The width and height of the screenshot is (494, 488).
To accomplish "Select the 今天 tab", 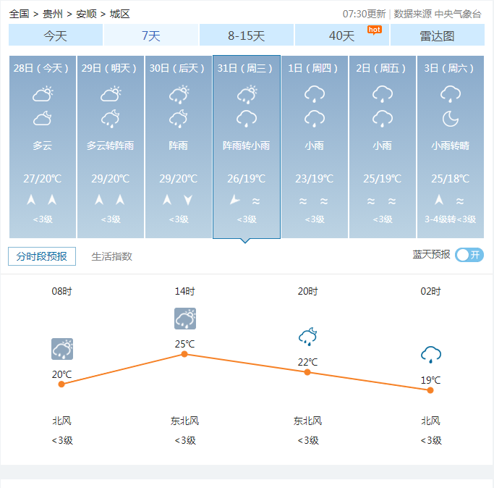I will point(56,35).
